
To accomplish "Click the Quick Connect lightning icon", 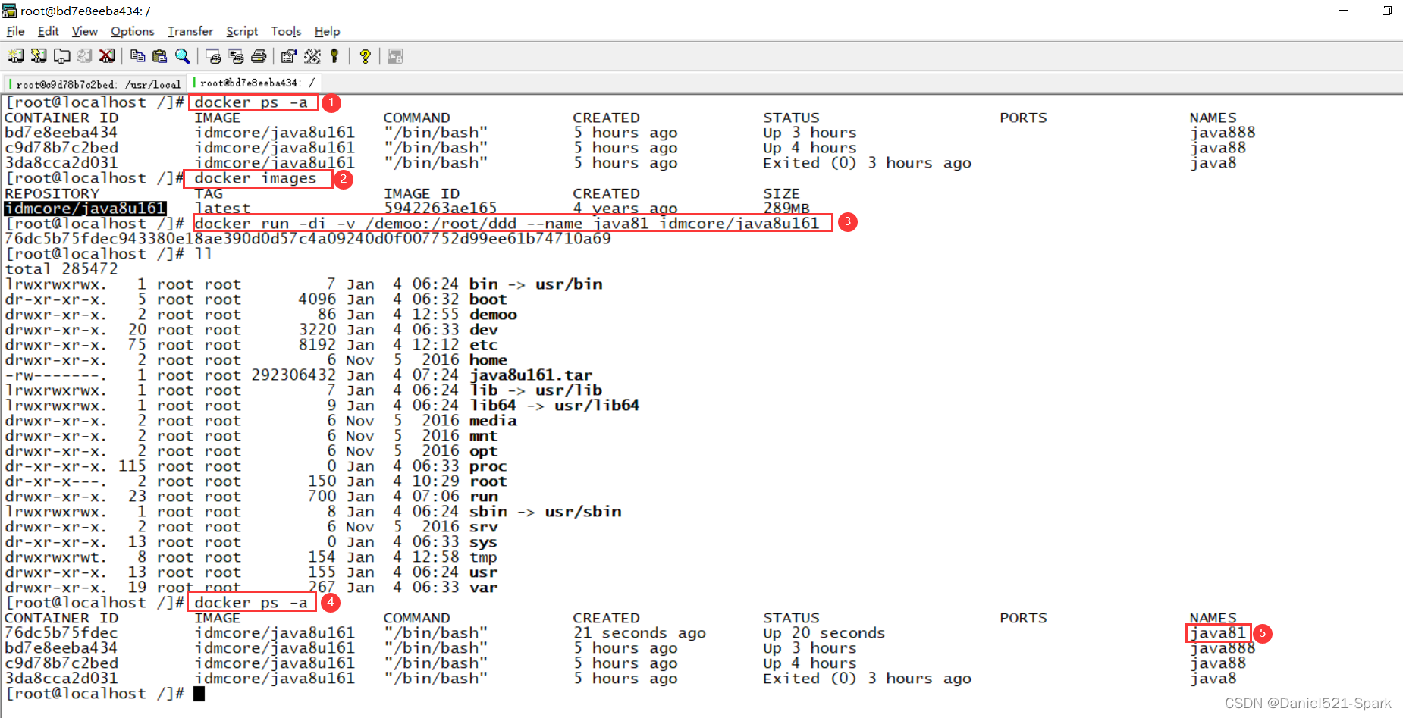I will pyautogui.click(x=39, y=56).
